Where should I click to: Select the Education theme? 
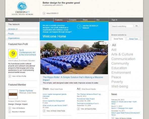pos(119,68)
